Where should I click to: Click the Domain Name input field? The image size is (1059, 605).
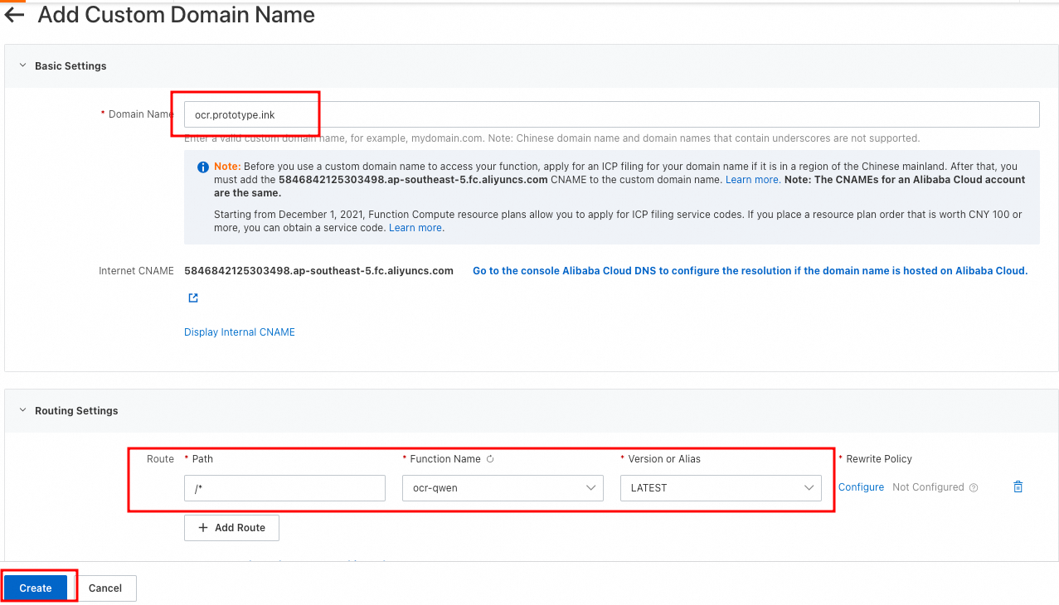coord(611,114)
